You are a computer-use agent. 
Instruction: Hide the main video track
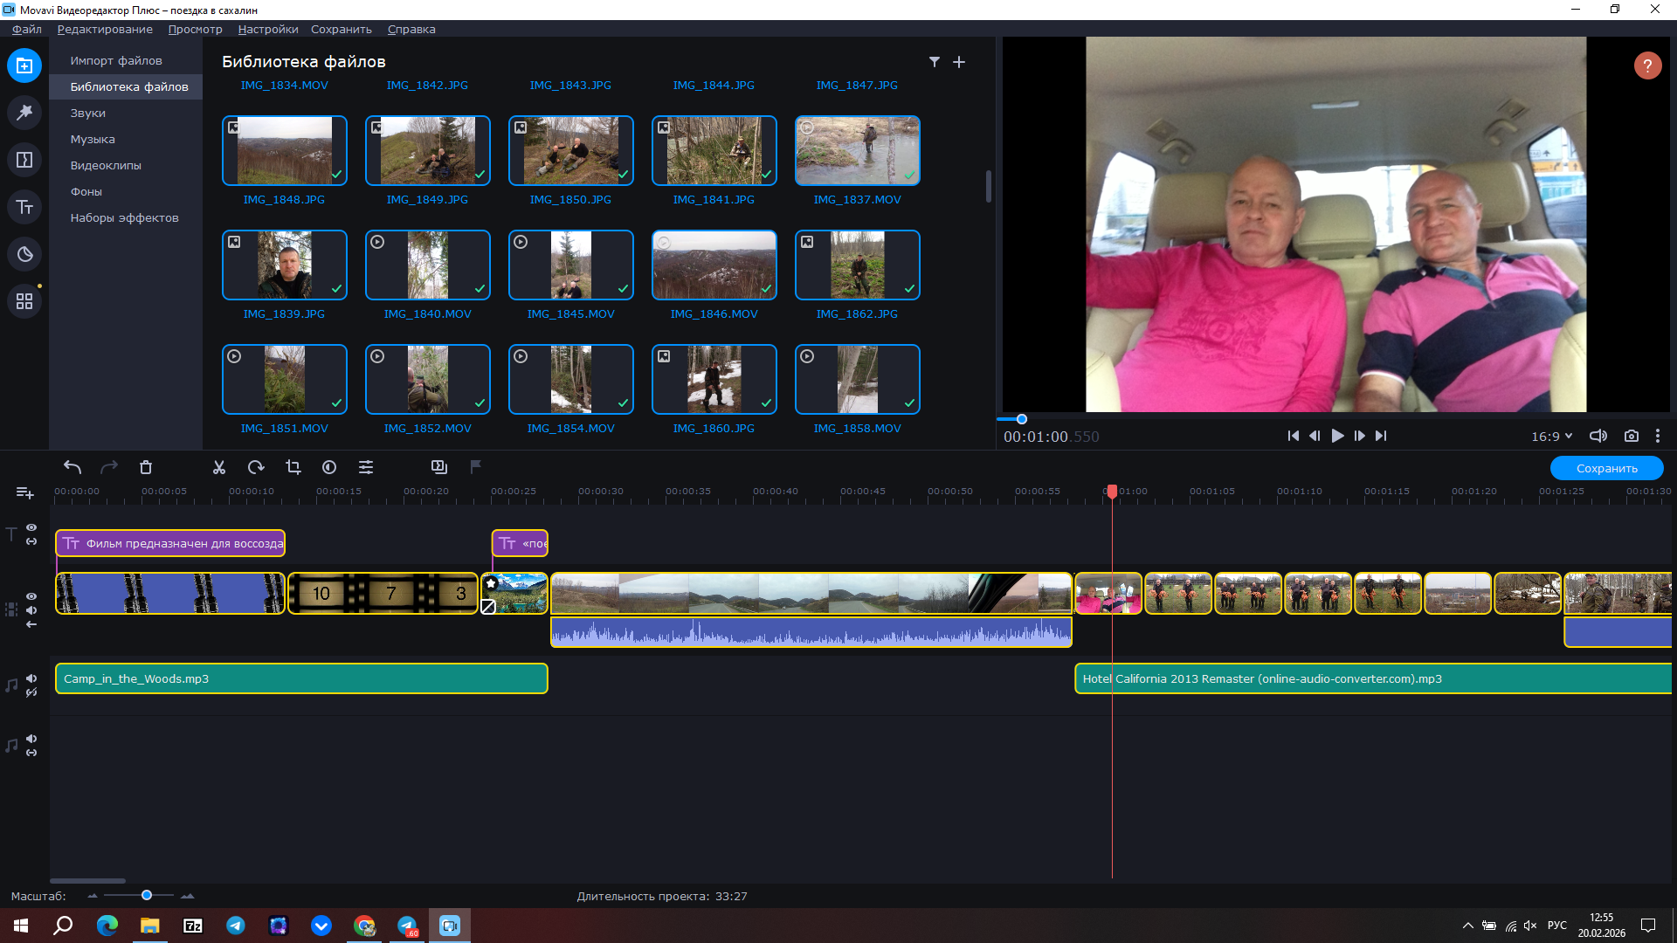point(31,596)
